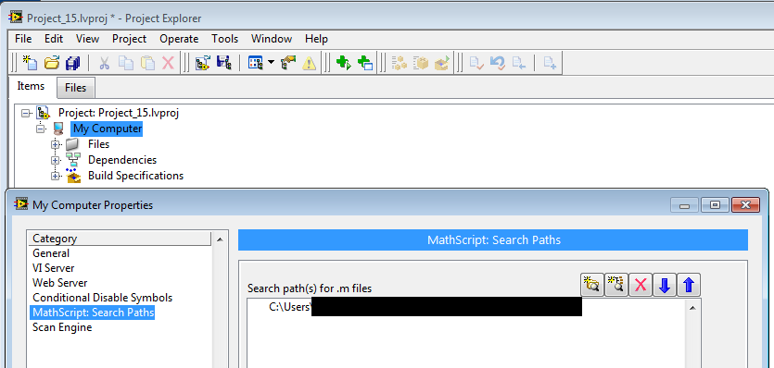Select My Computer in project tree
This screenshot has height=368, width=774.
(107, 129)
